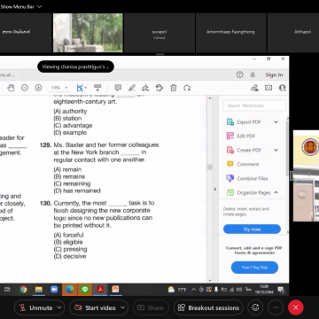Click the fit page width tool
This screenshot has width=319, height=319.
(81, 88)
